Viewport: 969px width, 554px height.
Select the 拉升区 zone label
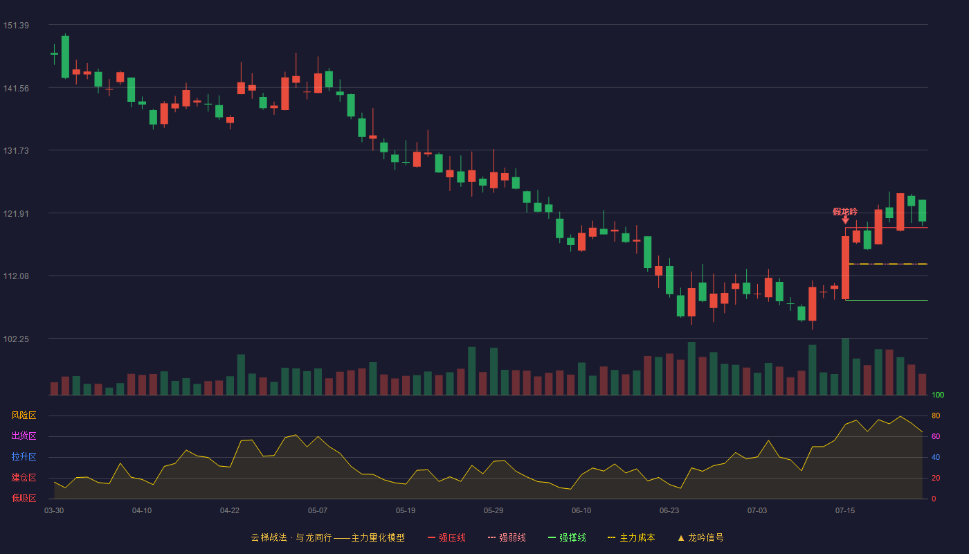coord(24,457)
